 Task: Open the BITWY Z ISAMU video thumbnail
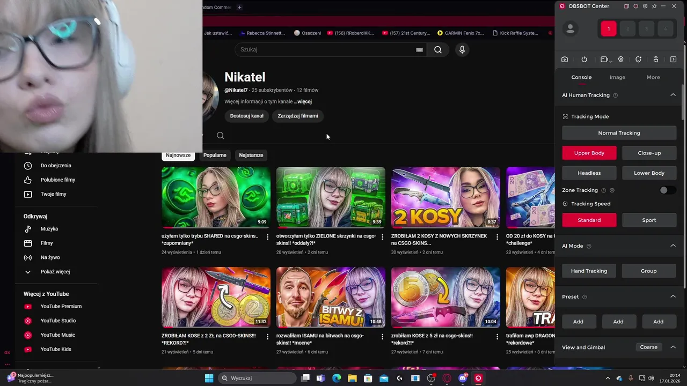tap(331, 298)
